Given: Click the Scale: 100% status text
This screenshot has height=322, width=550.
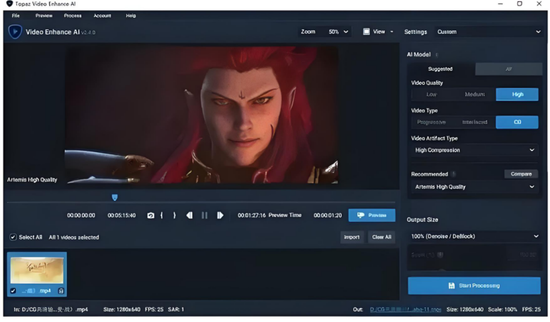Looking at the screenshot, I should (502, 309).
